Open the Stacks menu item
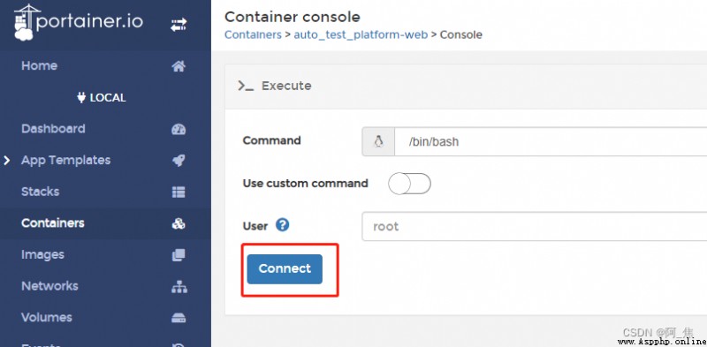 [x=40, y=192]
